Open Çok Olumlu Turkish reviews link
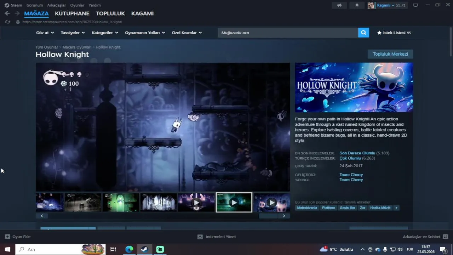The width and height of the screenshot is (453, 255). point(350,158)
